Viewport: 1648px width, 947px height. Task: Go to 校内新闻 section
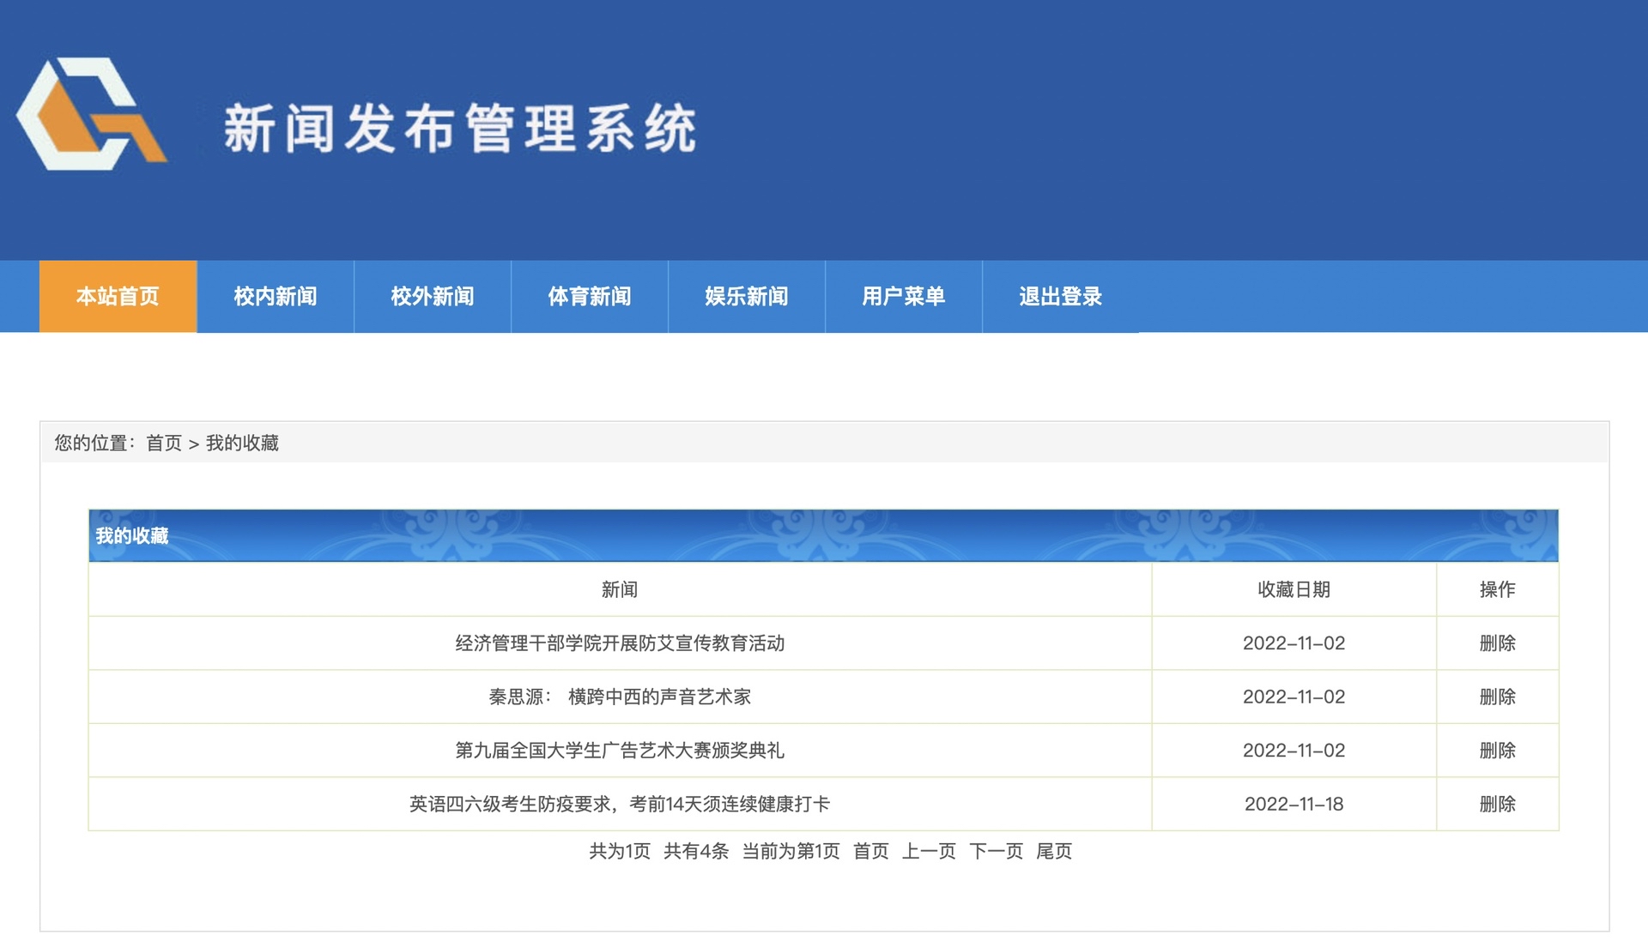point(275,297)
